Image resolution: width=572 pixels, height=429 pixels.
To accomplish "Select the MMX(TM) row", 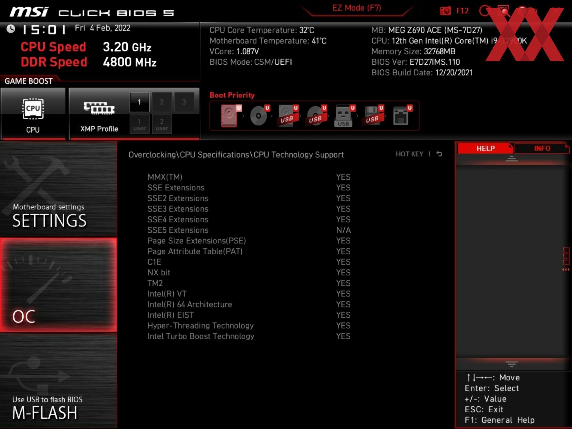I will (x=249, y=177).
